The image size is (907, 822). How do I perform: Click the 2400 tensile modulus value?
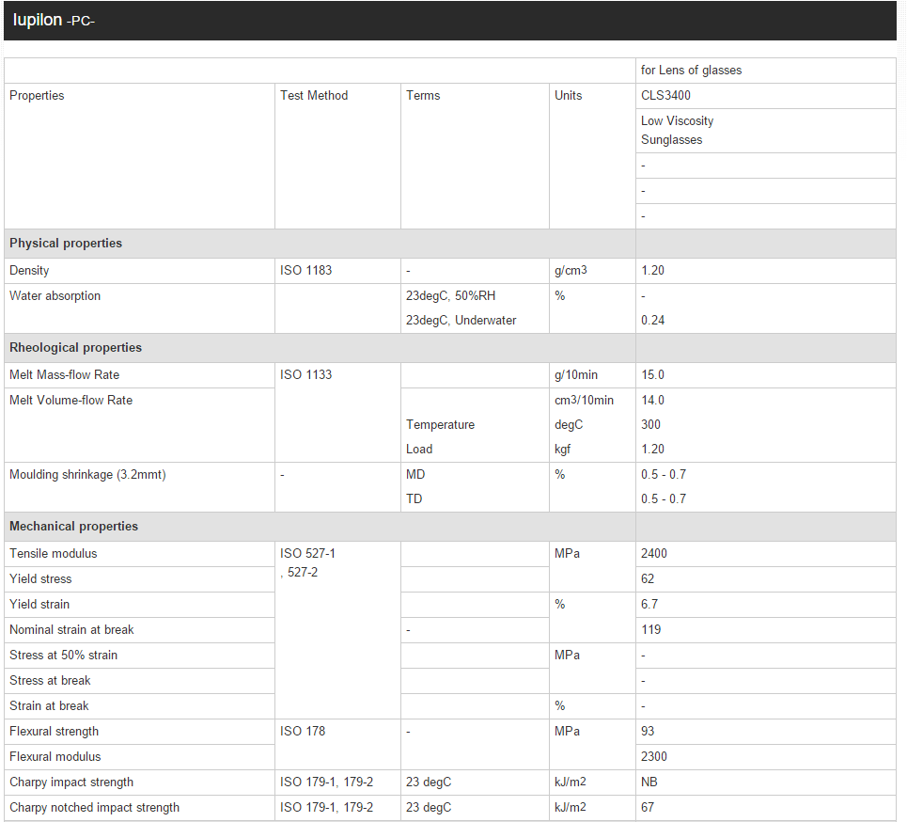click(x=653, y=553)
